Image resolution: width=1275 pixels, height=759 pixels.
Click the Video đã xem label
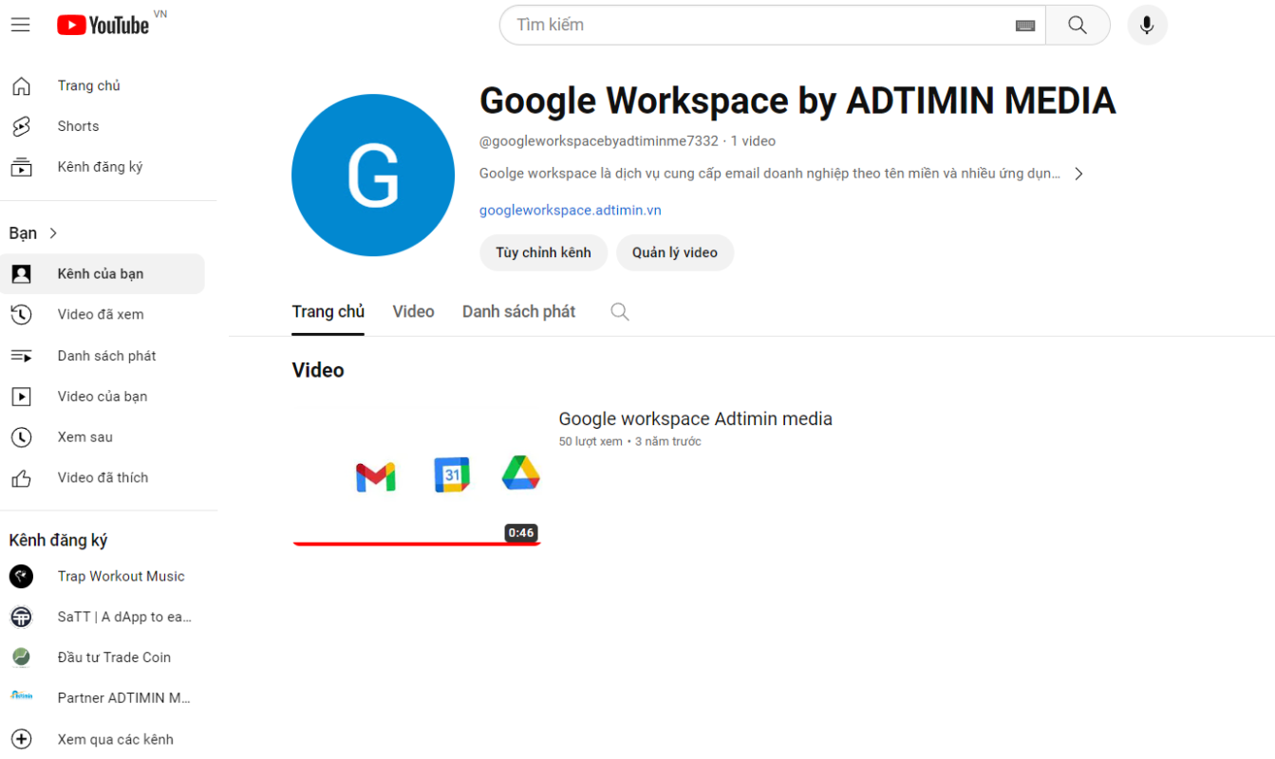(101, 315)
